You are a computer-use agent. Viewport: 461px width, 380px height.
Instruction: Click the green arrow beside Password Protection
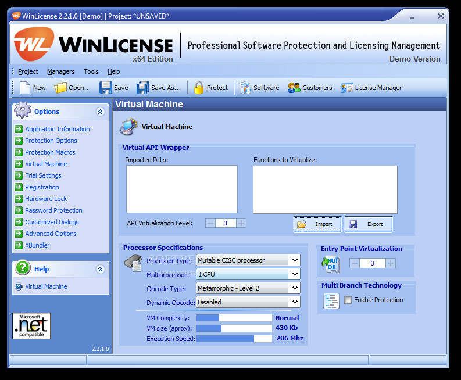tap(19, 210)
